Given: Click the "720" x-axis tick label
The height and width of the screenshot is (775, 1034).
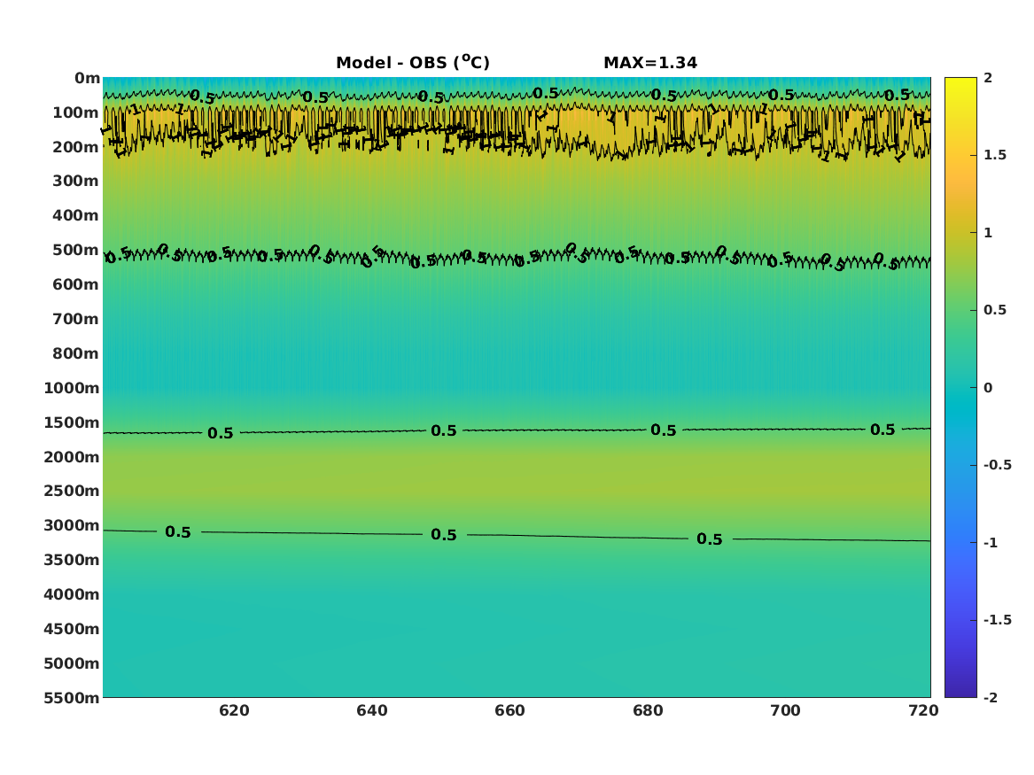Looking at the screenshot, I should (923, 710).
